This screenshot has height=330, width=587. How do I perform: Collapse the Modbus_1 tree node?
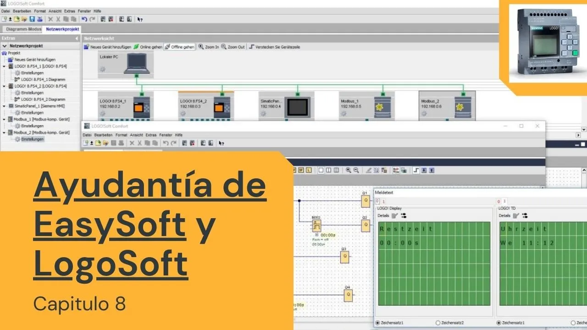click(4, 119)
